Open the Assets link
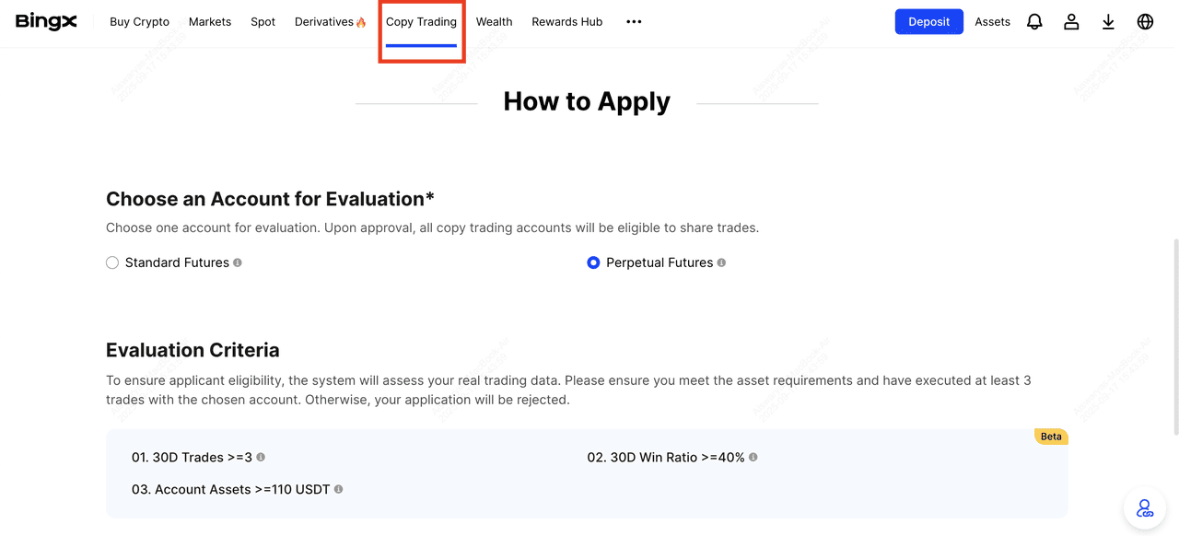 992,22
